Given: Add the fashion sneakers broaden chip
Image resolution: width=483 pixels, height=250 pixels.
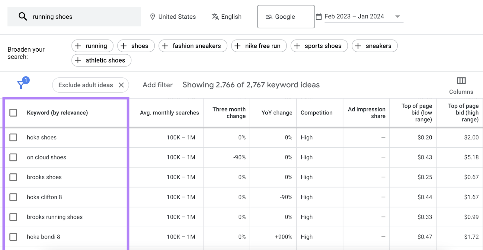Looking at the screenshot, I should (193, 46).
